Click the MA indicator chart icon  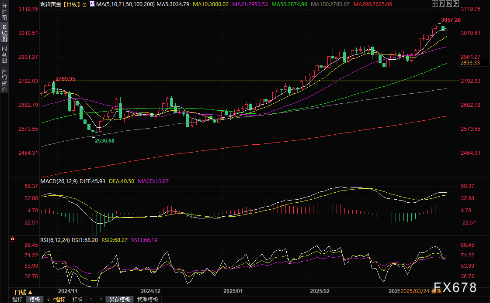[x=92, y=4]
